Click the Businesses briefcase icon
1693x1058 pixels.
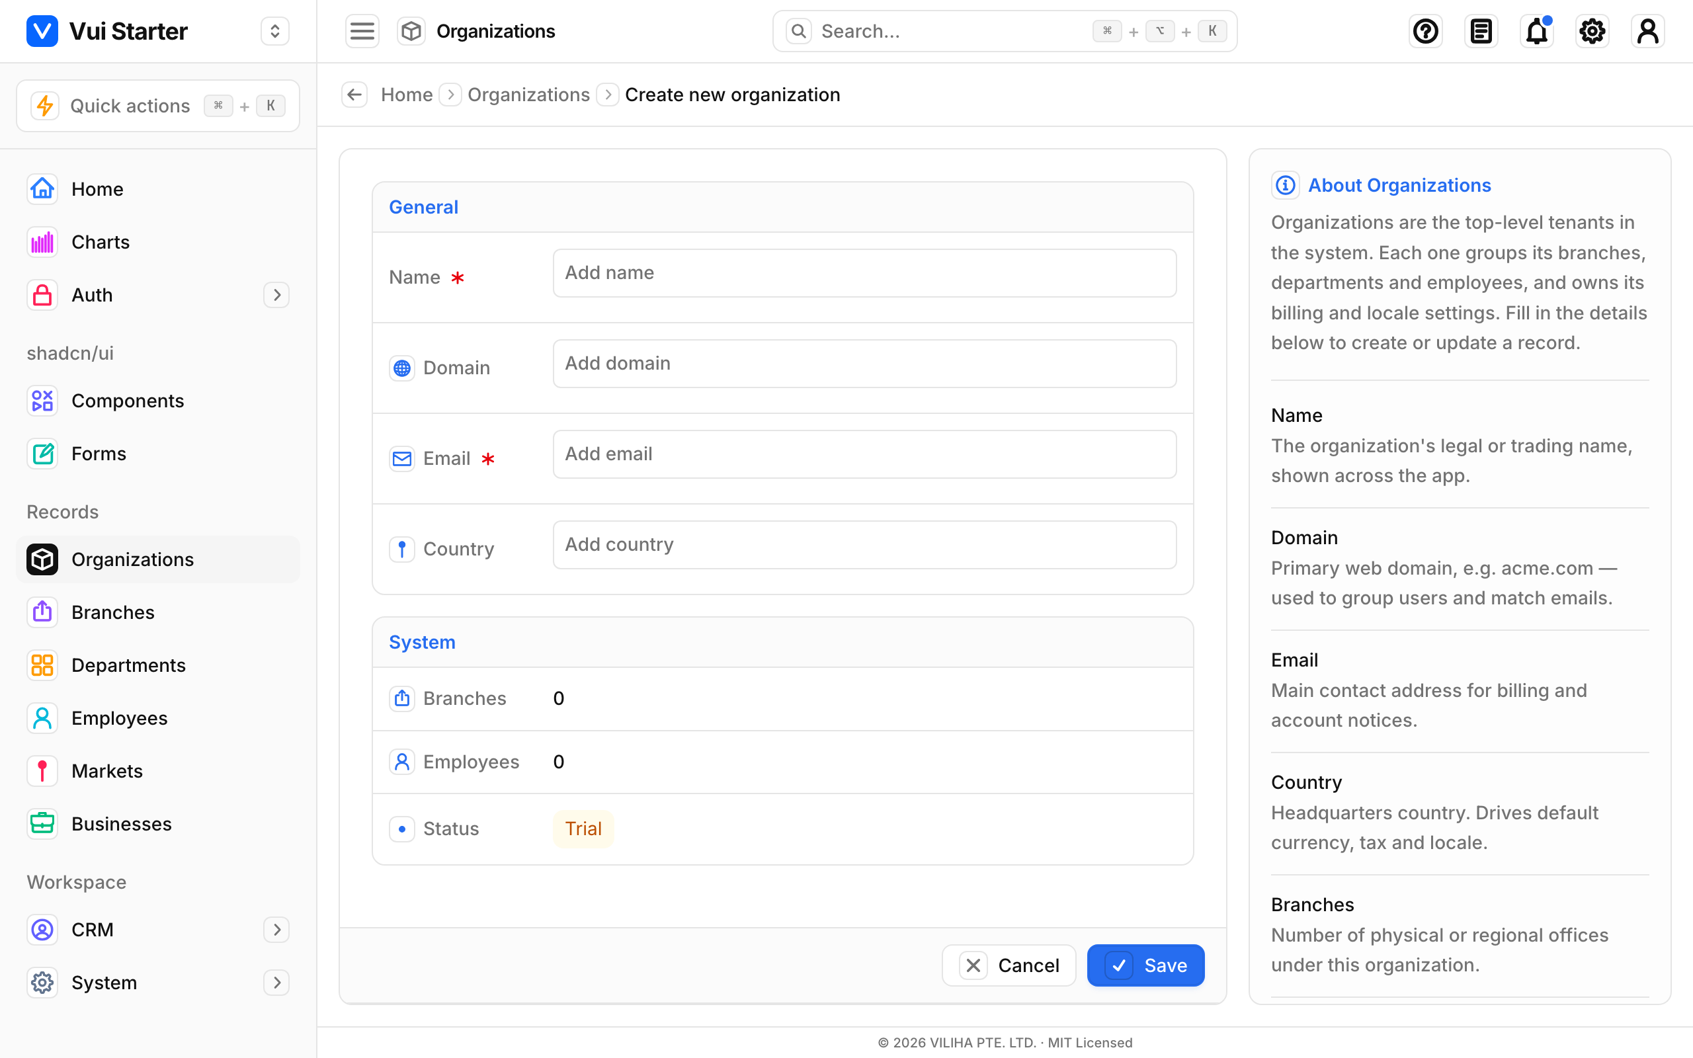[x=42, y=824]
